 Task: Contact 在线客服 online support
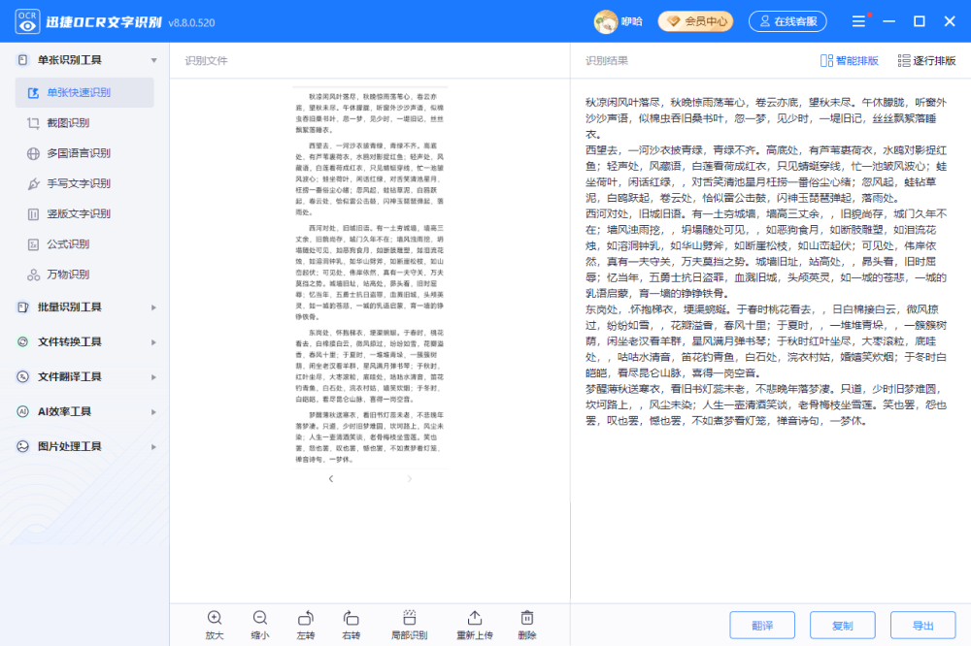pyautogui.click(x=787, y=21)
